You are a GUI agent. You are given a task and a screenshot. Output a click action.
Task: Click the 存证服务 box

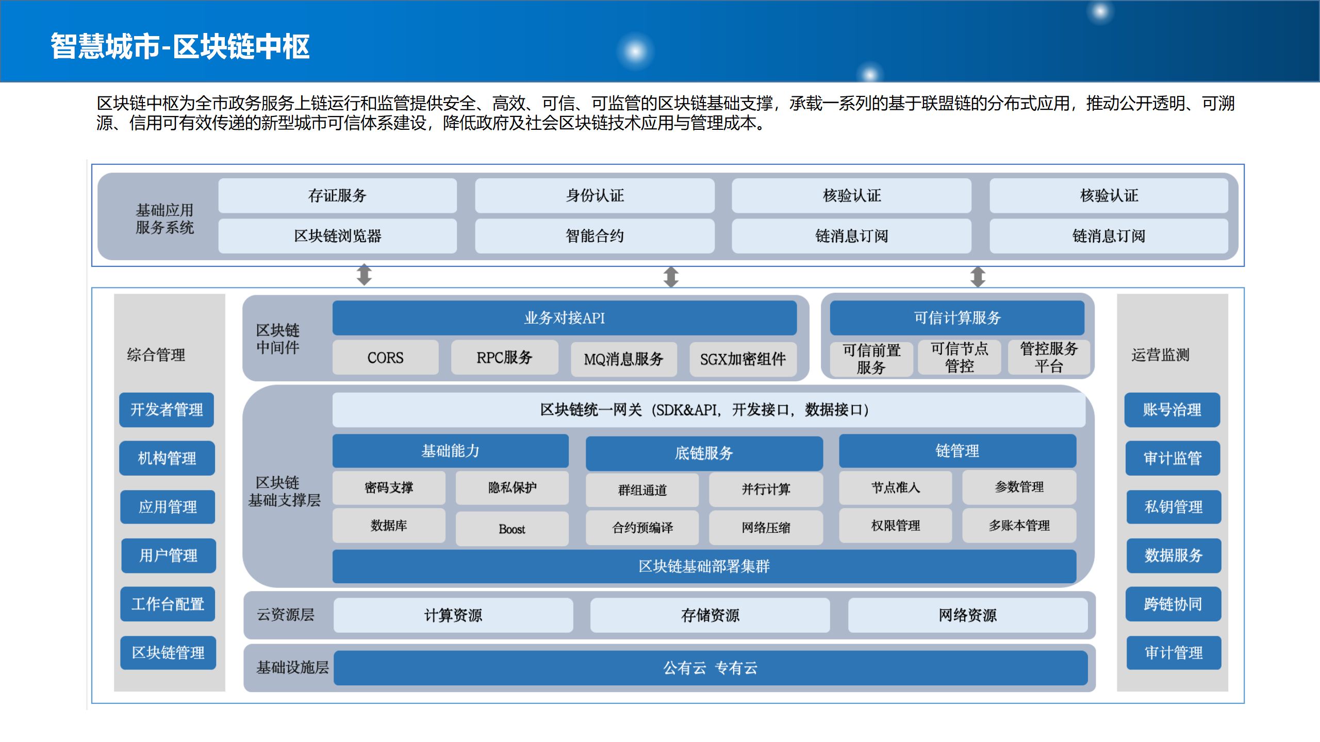(x=337, y=195)
